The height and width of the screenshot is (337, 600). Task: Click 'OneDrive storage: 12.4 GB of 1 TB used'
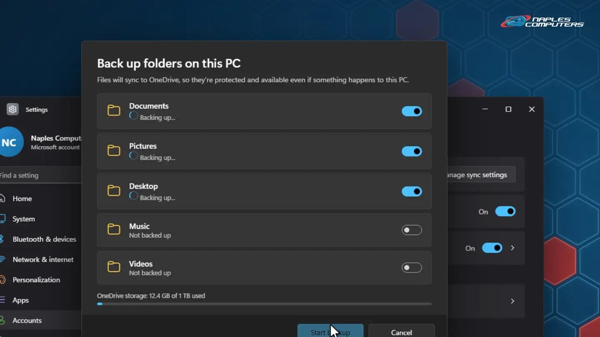coord(151,296)
